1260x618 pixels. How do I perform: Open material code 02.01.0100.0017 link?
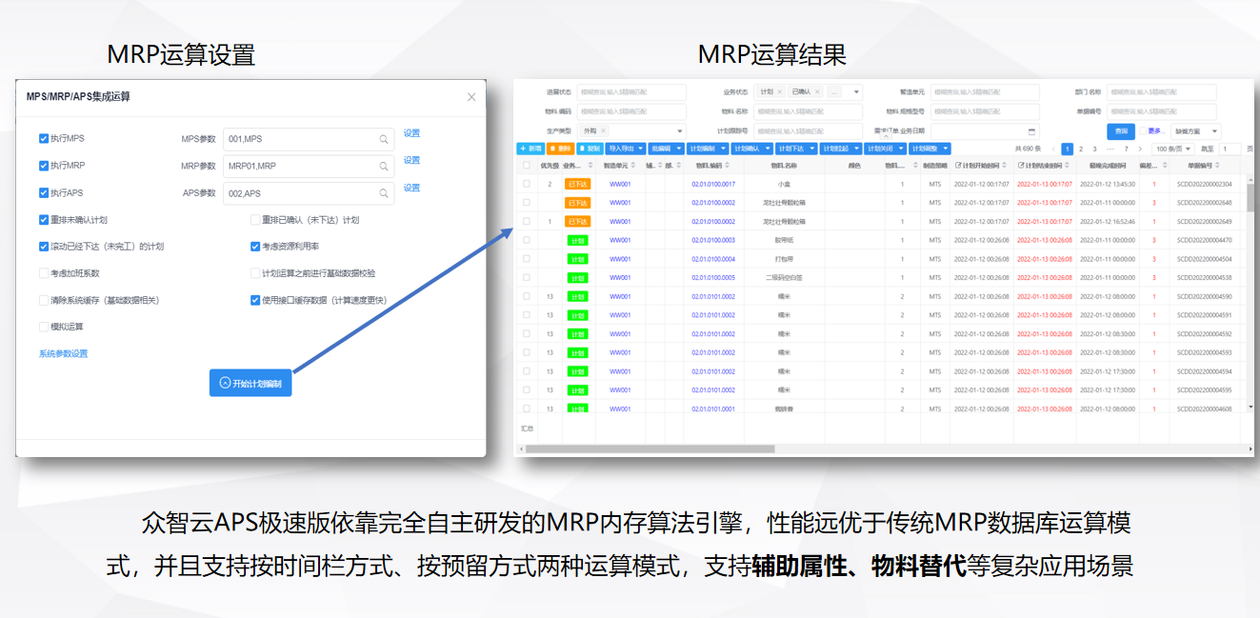click(x=713, y=184)
